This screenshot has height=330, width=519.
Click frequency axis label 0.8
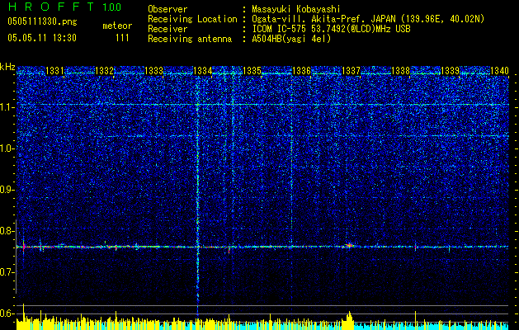(x=7, y=231)
